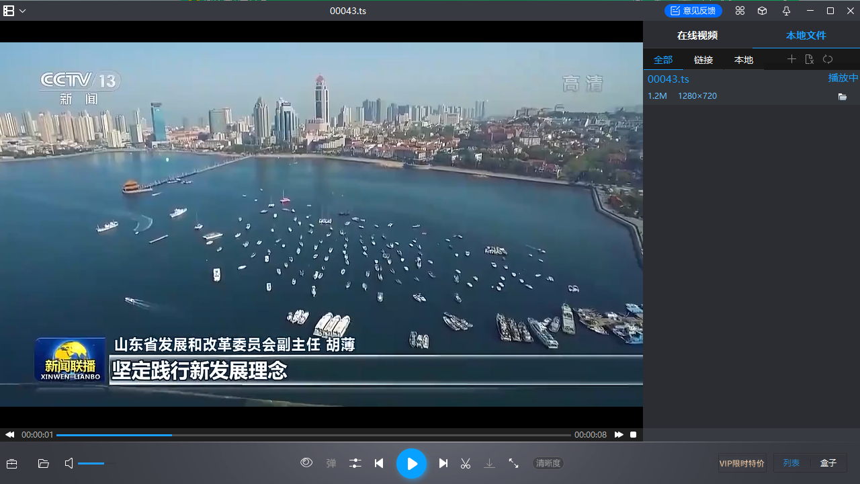Open the playback settings sliders icon
The image size is (860, 484).
point(355,463)
